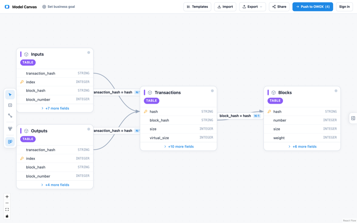The height and width of the screenshot is (223, 357).
Task: Click the status dot on Outputs card
Action: click(89, 129)
